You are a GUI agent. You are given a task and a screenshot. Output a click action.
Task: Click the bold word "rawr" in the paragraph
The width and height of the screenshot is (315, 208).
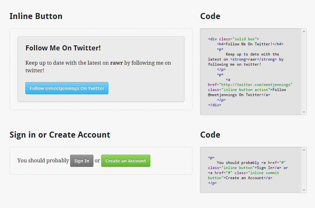(x=117, y=63)
